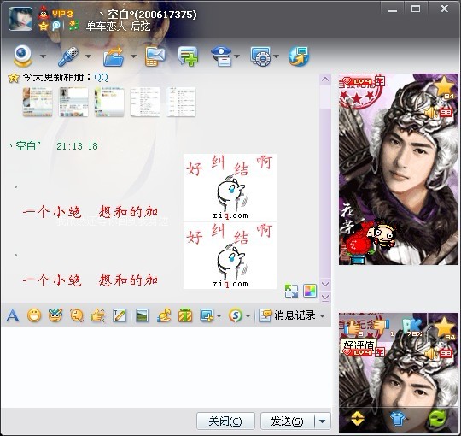461x436 pixels.
Task: Click the green refresh arrows icon under the QQ show
Action: click(437, 419)
